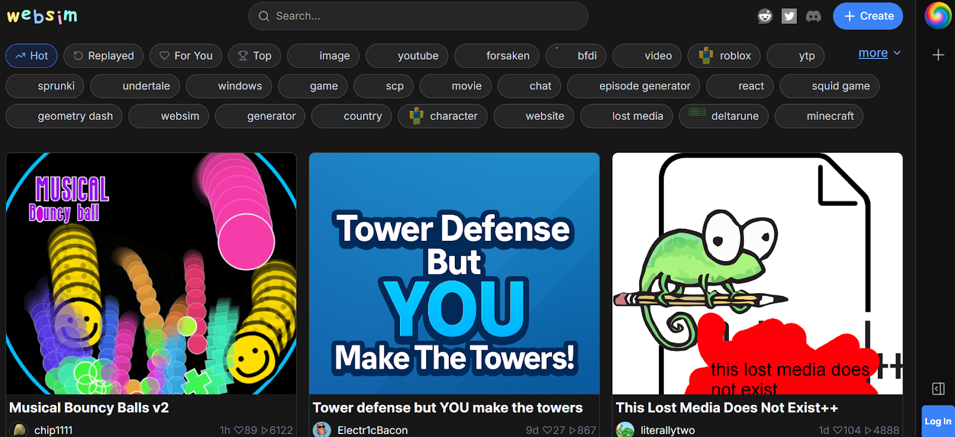Click the Log In button

pyautogui.click(x=938, y=421)
